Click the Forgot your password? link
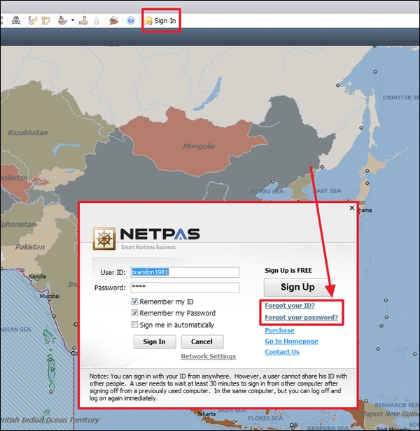This screenshot has height=431, width=420. (x=301, y=317)
